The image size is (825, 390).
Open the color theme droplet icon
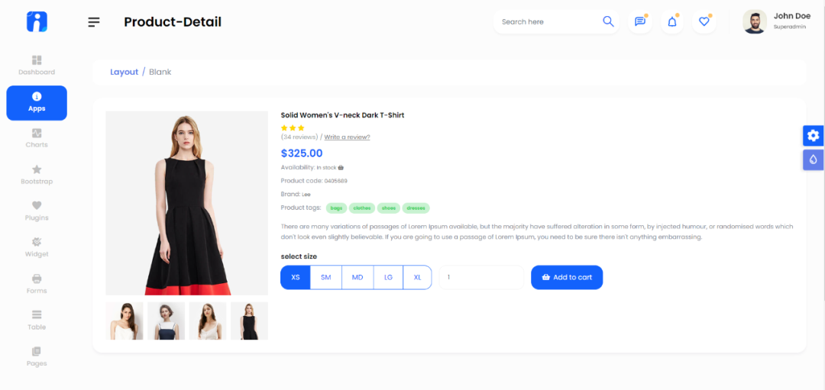click(x=814, y=160)
